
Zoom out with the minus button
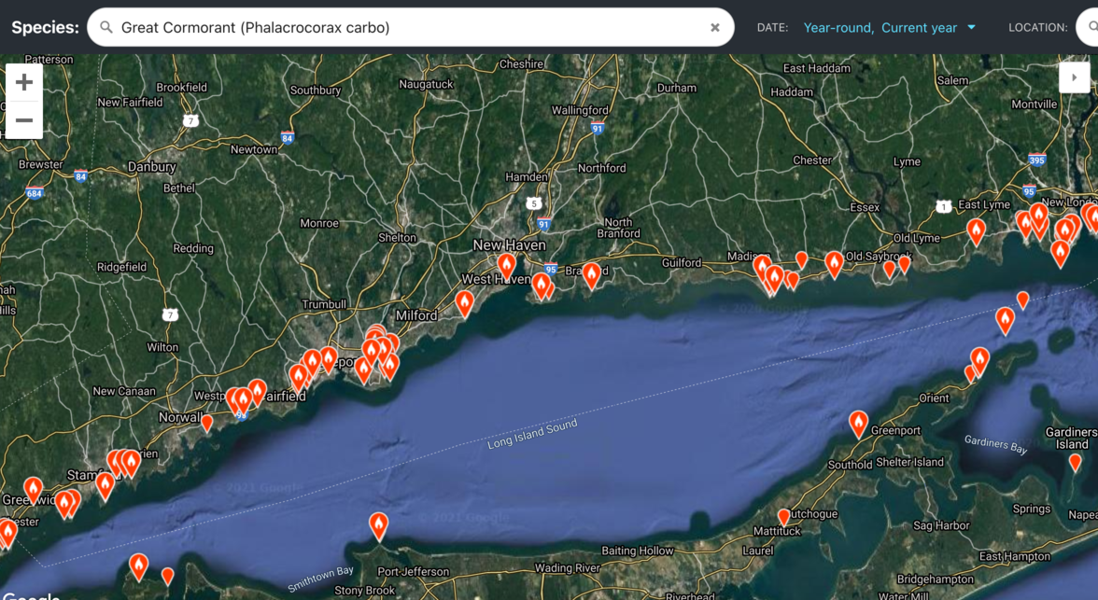click(23, 120)
